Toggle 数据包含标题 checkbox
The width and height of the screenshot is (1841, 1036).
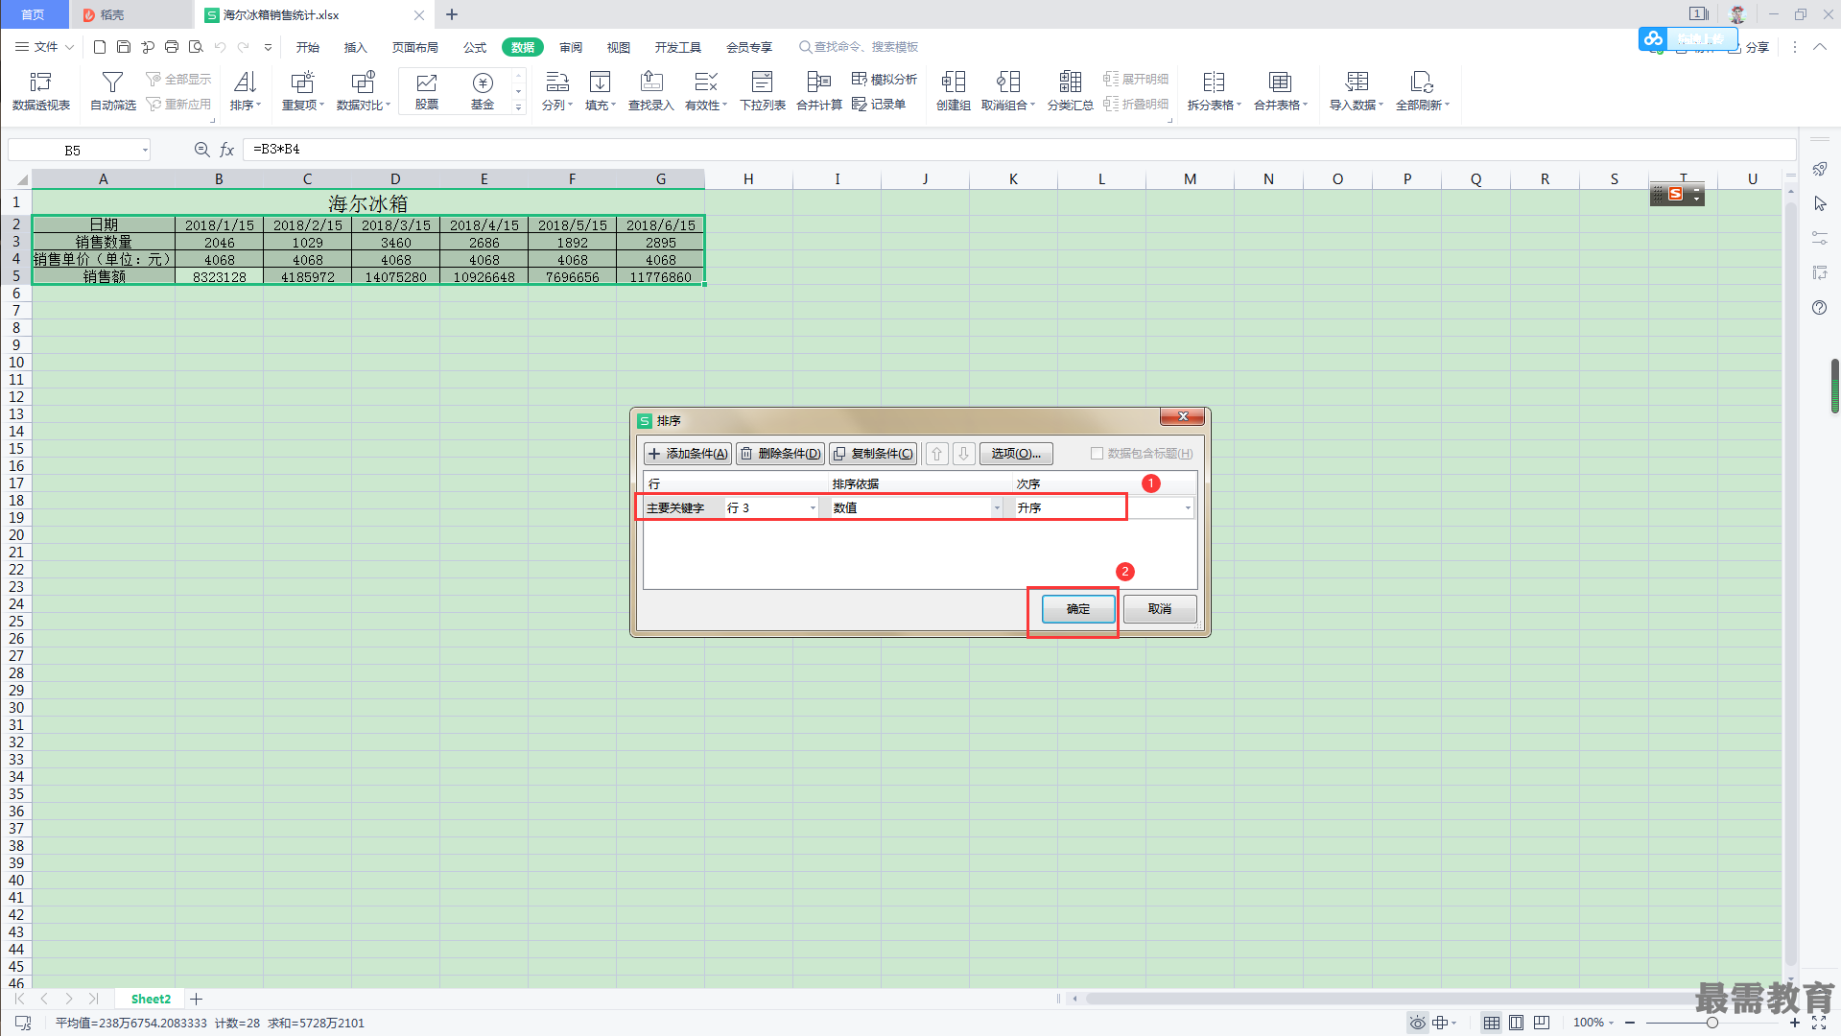1097,454
